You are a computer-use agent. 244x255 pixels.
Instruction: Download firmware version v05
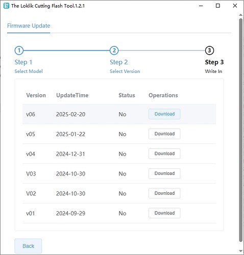point(164,134)
